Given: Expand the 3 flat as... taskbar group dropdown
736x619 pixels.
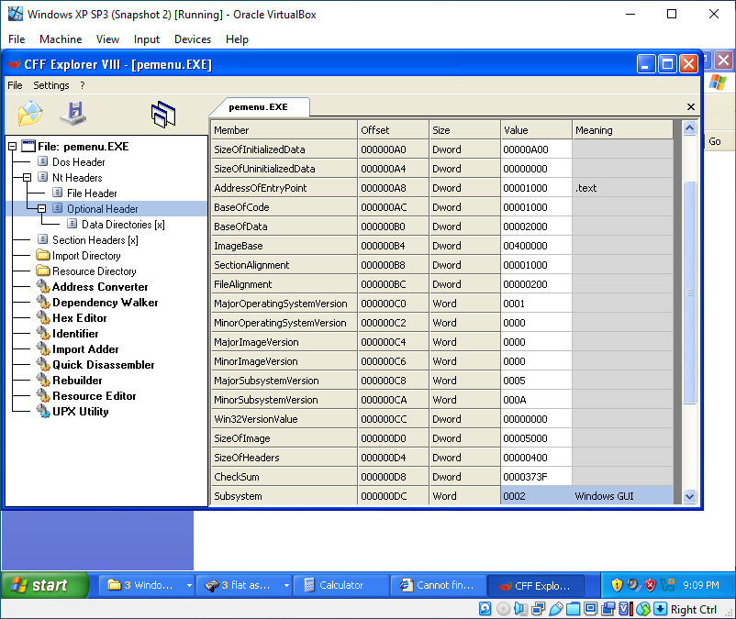Looking at the screenshot, I should coord(285,585).
